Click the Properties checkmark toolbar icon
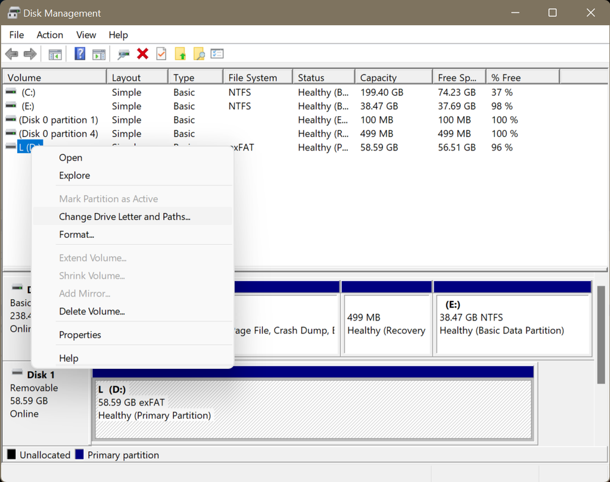 tap(161, 54)
